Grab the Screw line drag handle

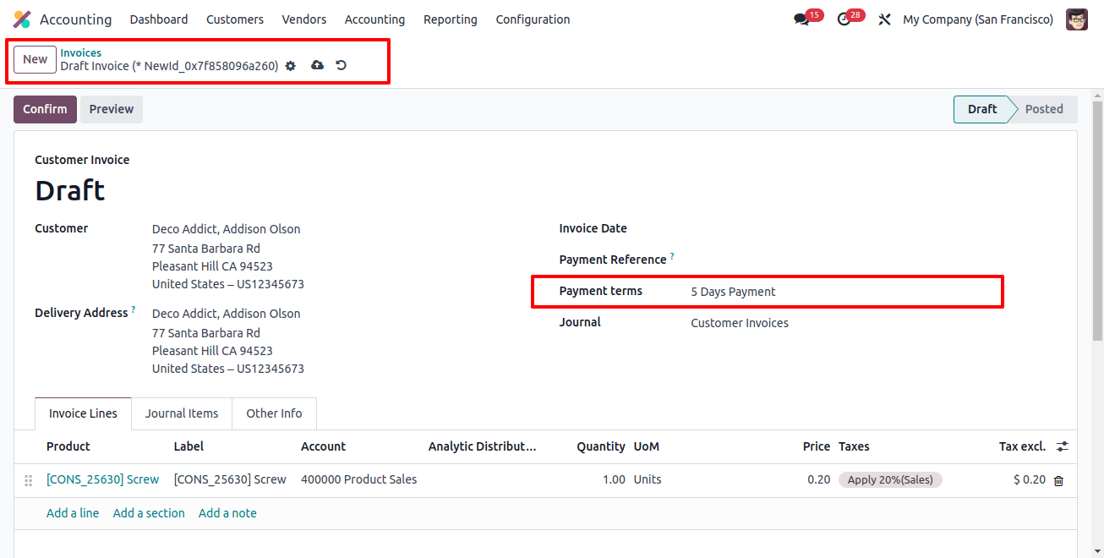[x=28, y=480]
